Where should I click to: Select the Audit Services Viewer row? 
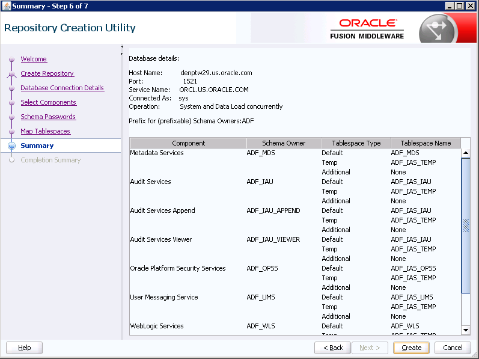[x=295, y=239]
